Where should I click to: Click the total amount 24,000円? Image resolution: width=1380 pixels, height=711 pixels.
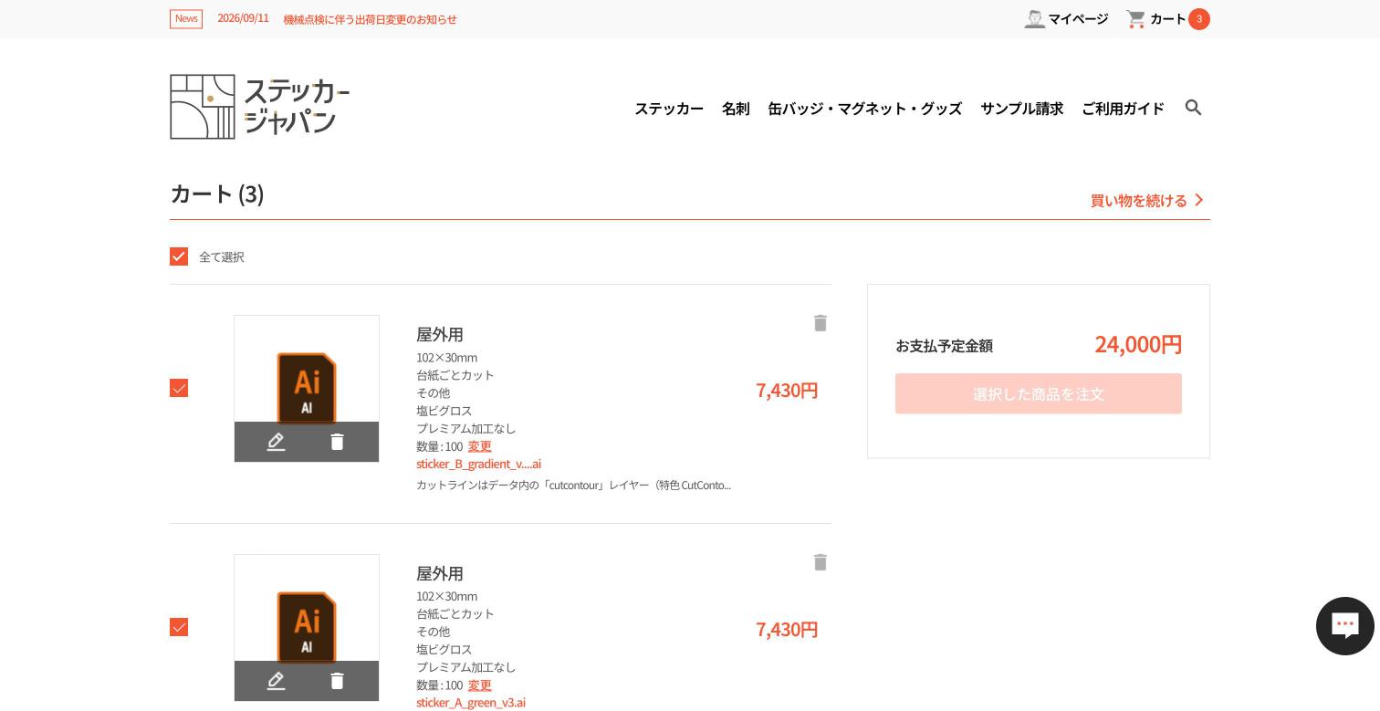1138,344
